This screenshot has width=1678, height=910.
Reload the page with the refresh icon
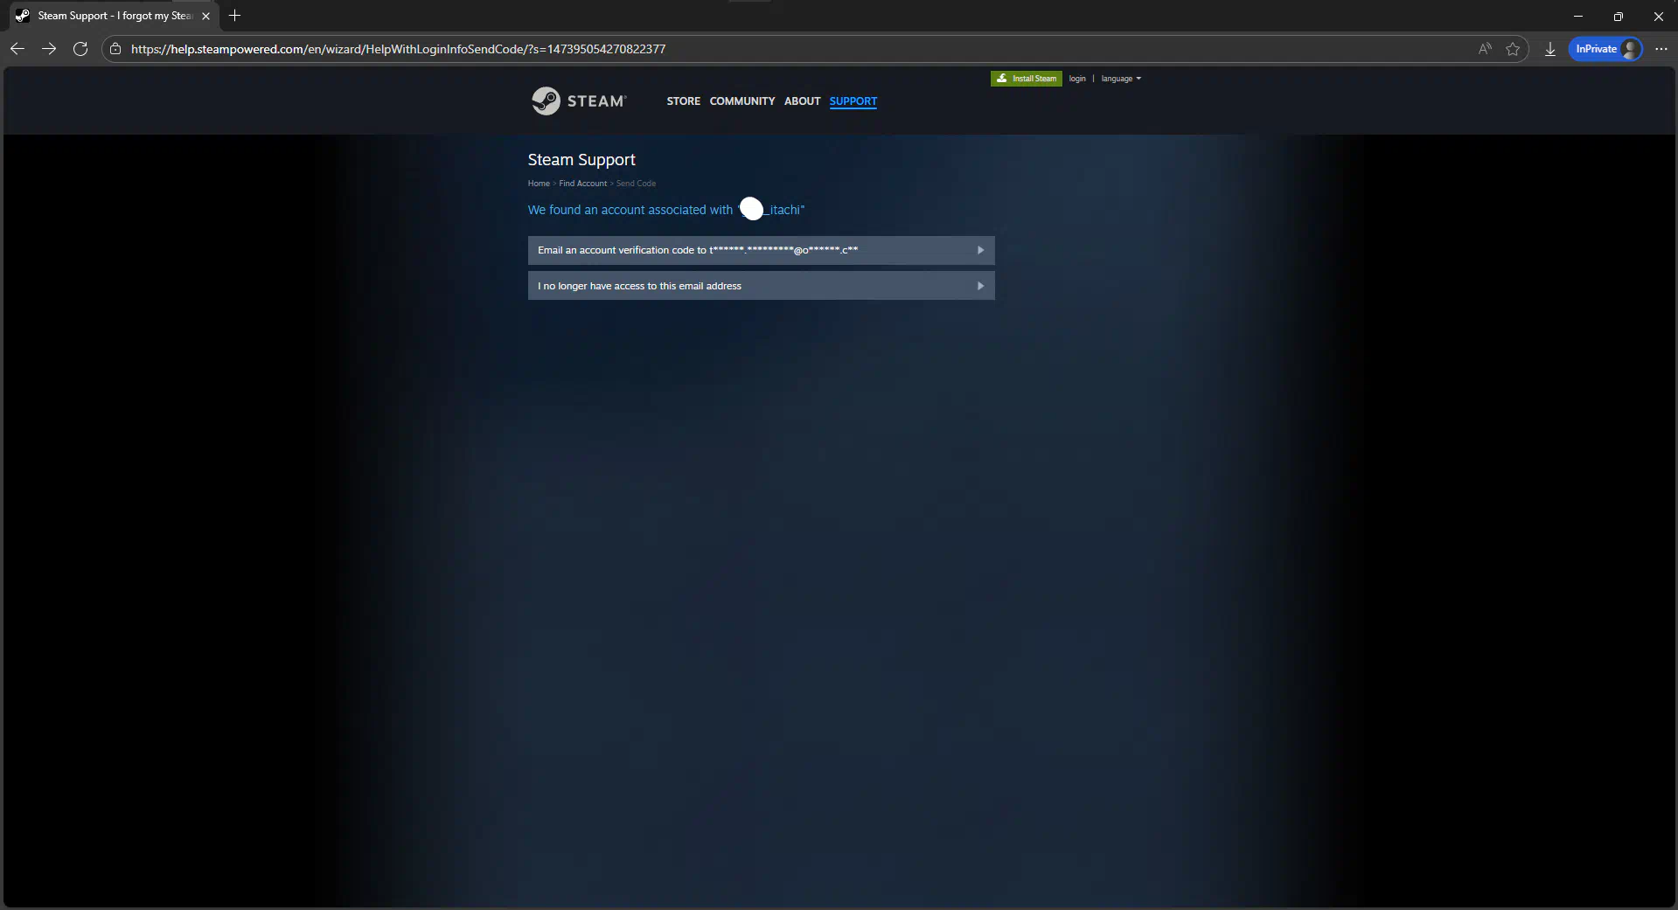80,49
